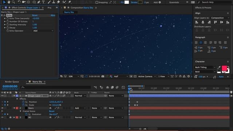The width and height of the screenshot is (233, 131).
Task: Select the Type tool
Action: click(43, 2)
